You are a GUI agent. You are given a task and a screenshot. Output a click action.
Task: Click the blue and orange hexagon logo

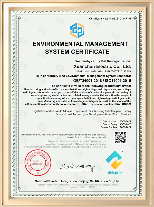point(77,31)
